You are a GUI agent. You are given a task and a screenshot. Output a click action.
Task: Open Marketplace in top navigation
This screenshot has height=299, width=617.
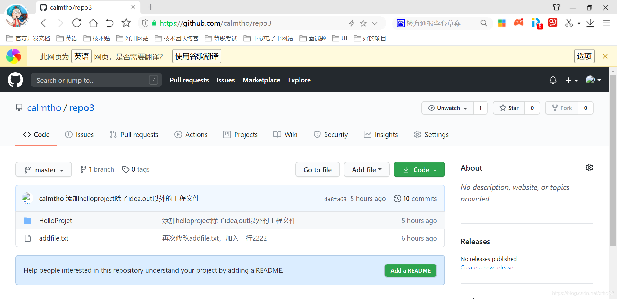point(261,80)
